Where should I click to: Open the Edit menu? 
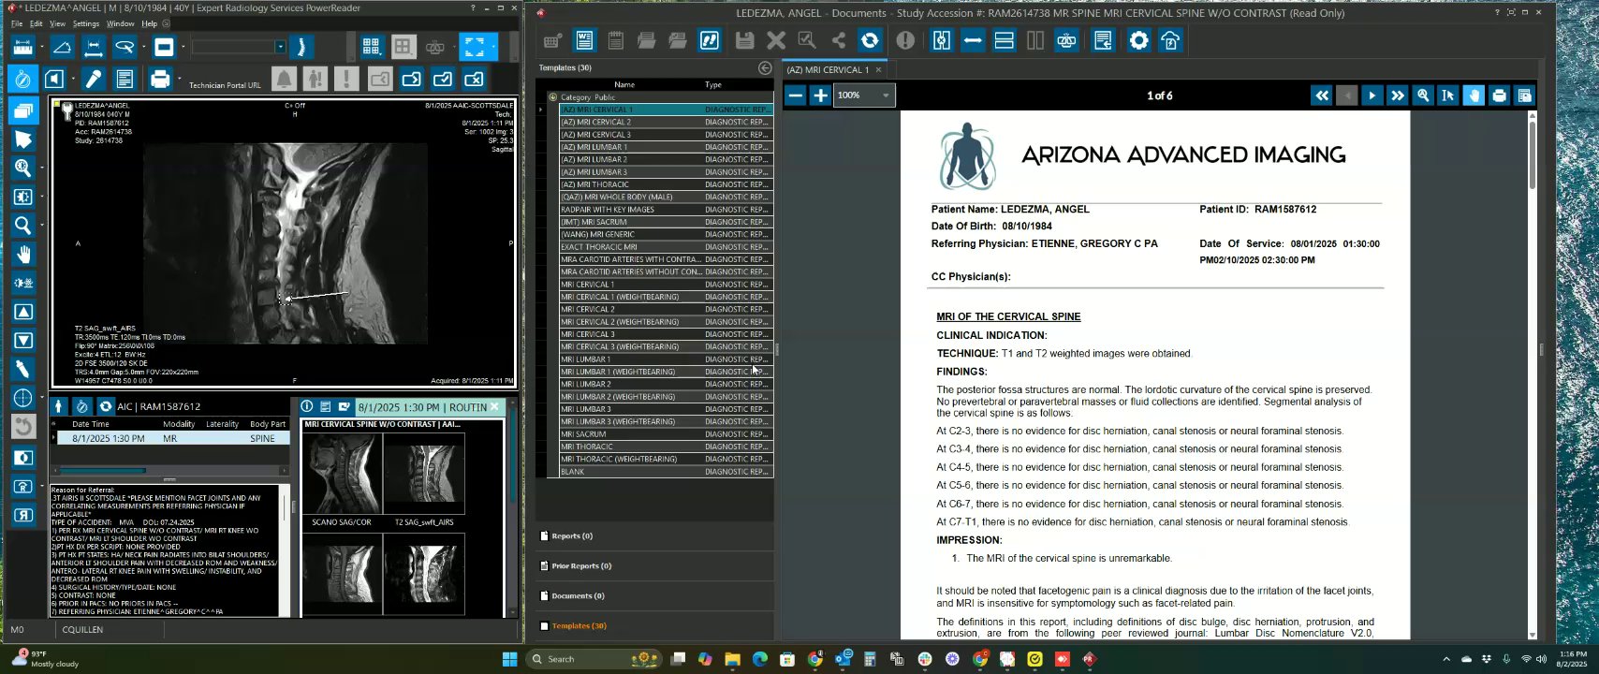pyautogui.click(x=36, y=23)
